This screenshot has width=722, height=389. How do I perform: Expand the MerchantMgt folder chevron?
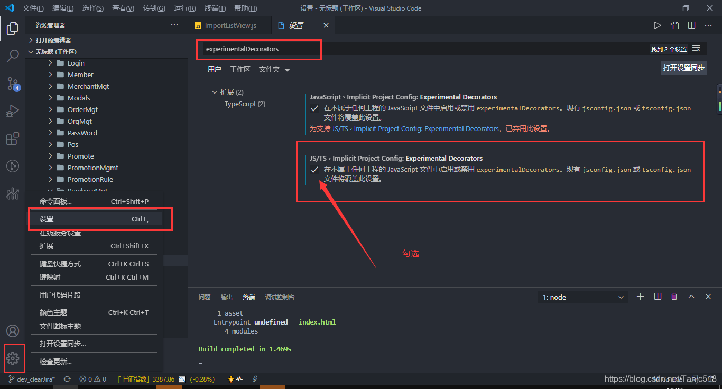(51, 86)
